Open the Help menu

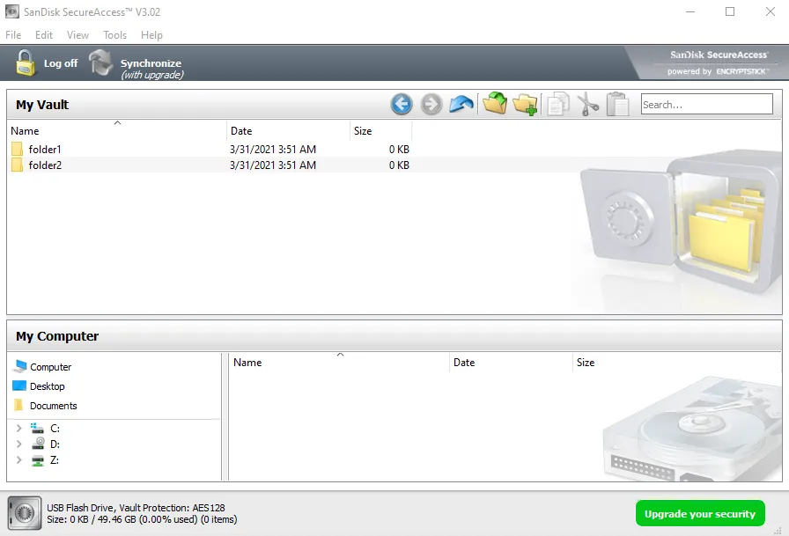click(x=151, y=34)
